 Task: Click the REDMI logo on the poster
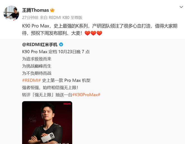click(x=67, y=104)
